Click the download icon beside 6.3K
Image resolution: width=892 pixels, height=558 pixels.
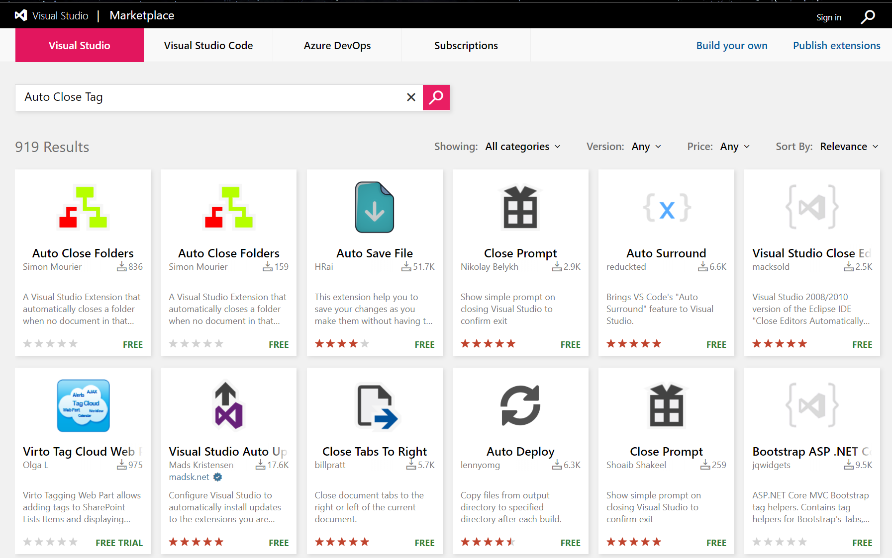click(x=557, y=465)
